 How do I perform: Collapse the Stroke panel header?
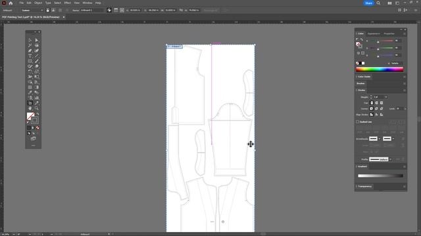click(x=361, y=90)
